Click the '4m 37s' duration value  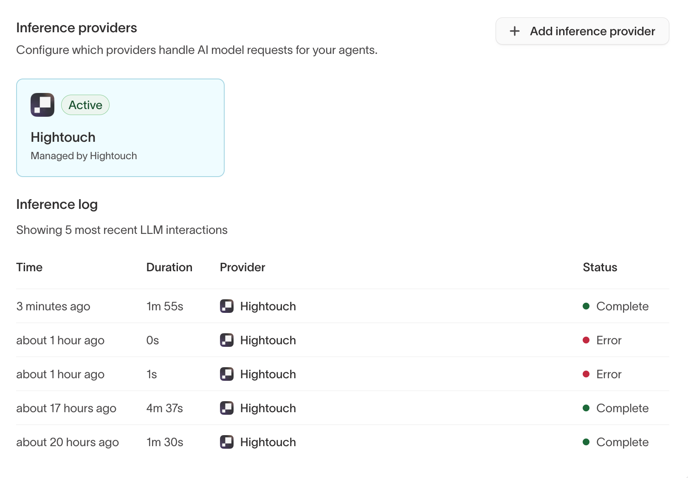[x=165, y=408]
